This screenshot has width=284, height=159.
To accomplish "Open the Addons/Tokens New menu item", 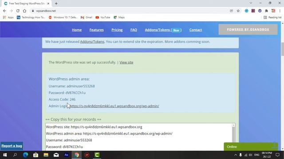I will [x=163, y=30].
